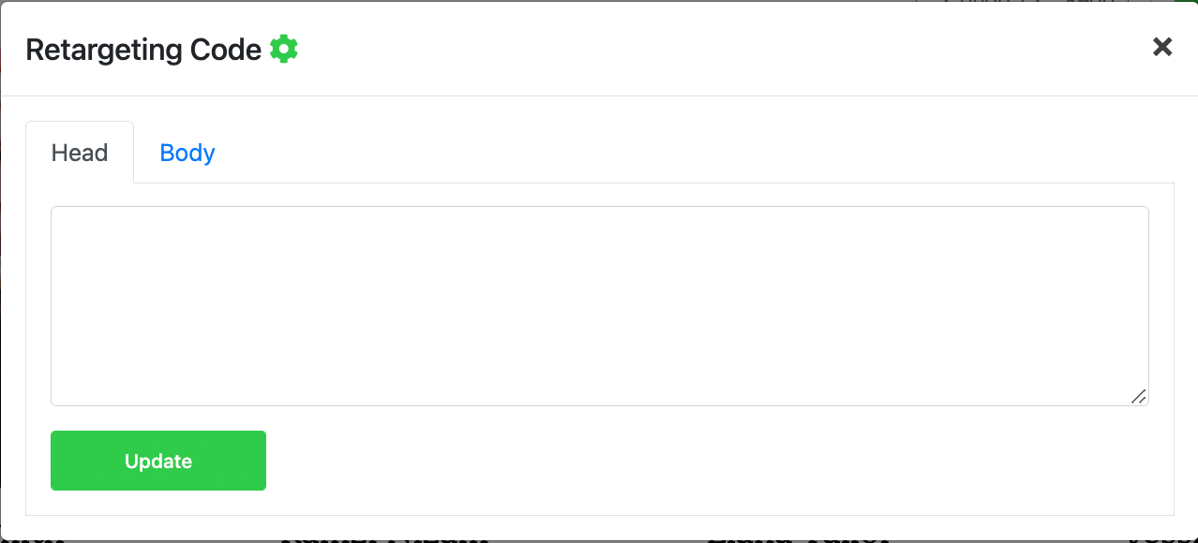Click the green gear settings icon
Image resolution: width=1198 pixels, height=543 pixels.
point(284,49)
